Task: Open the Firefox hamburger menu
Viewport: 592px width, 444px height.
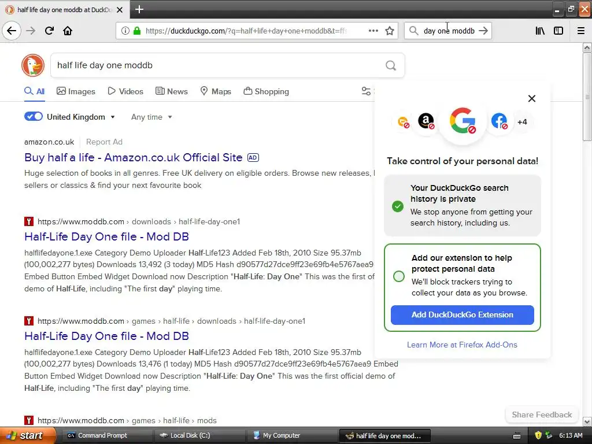Action: (580, 31)
